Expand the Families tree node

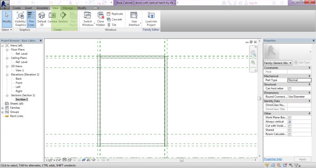pyautogui.click(x=2, y=108)
